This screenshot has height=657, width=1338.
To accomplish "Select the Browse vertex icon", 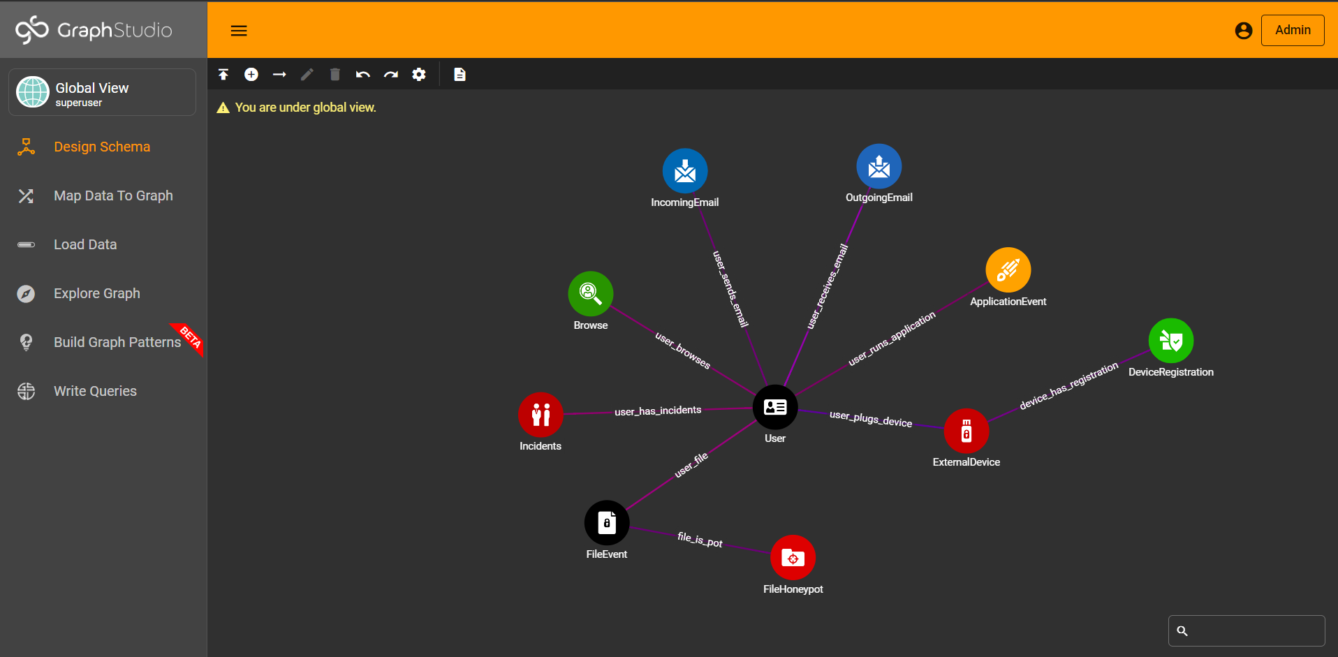I will point(591,294).
